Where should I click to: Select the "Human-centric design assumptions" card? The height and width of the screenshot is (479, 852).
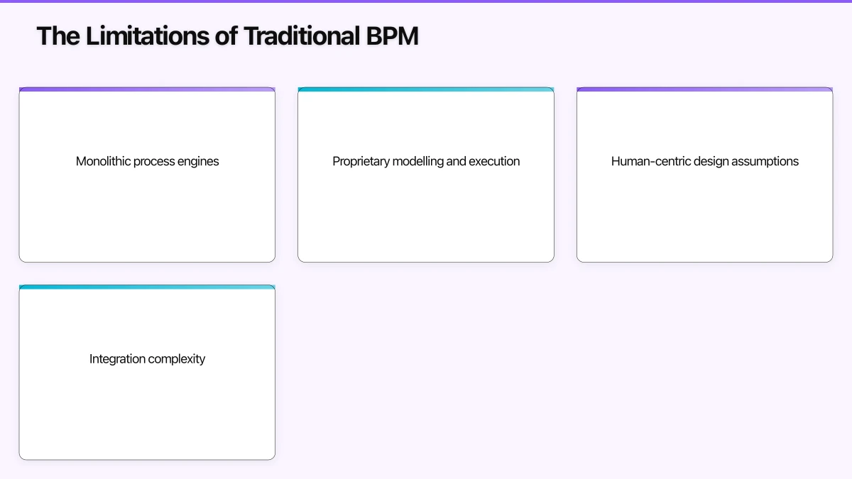tap(704, 175)
